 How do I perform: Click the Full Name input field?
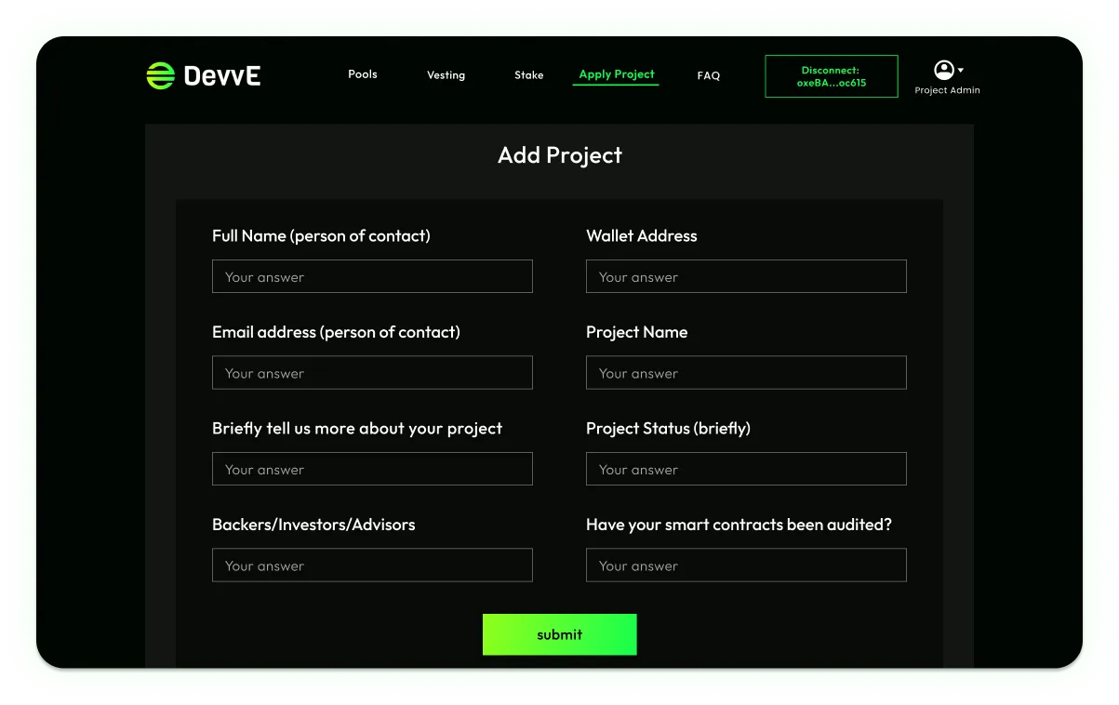tap(372, 276)
